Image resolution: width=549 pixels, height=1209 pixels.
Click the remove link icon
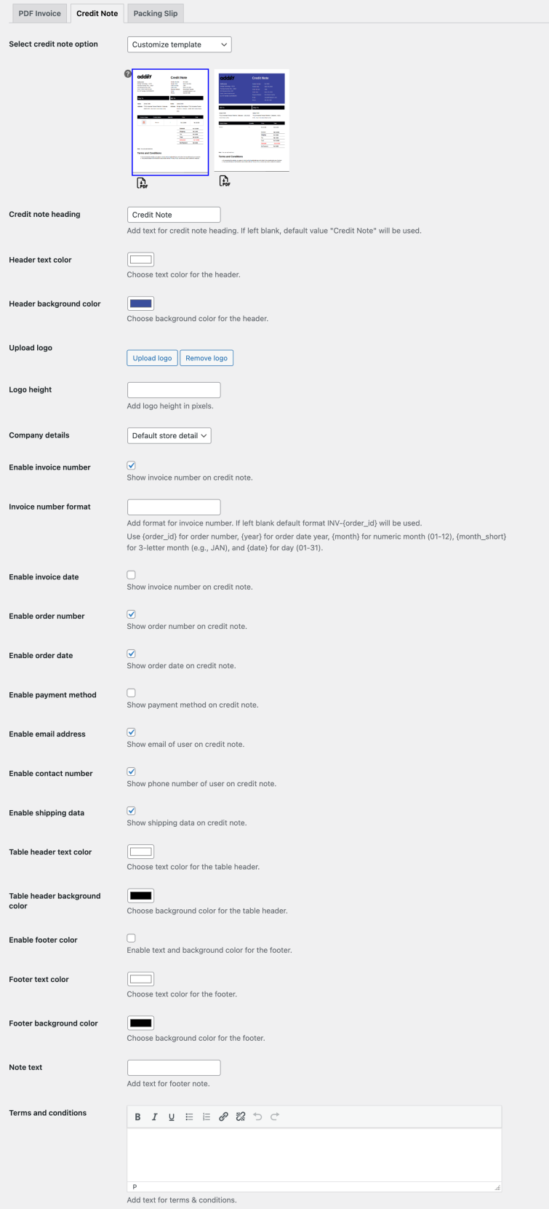(241, 1117)
